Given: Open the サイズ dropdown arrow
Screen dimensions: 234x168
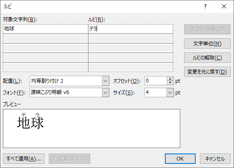Looking at the screenshot, I should (170, 93).
